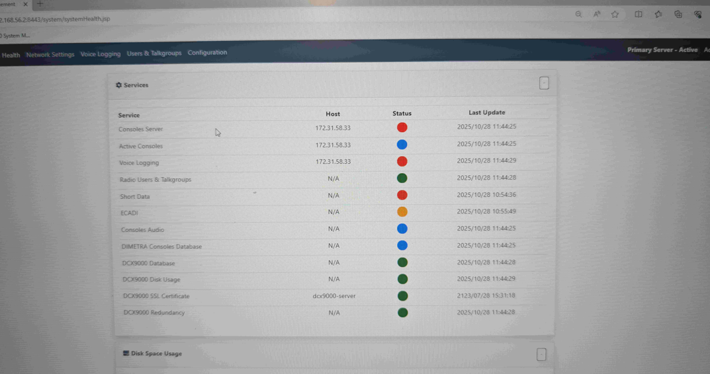
Task: Click the browser zoom magnifier icon
Action: point(578,15)
